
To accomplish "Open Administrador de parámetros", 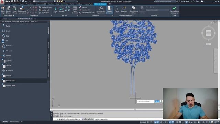I will pos(101,10).
